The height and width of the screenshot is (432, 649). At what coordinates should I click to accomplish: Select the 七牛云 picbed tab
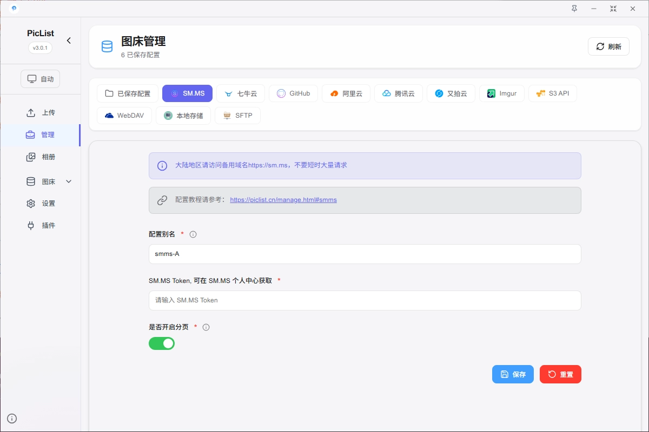(241, 93)
